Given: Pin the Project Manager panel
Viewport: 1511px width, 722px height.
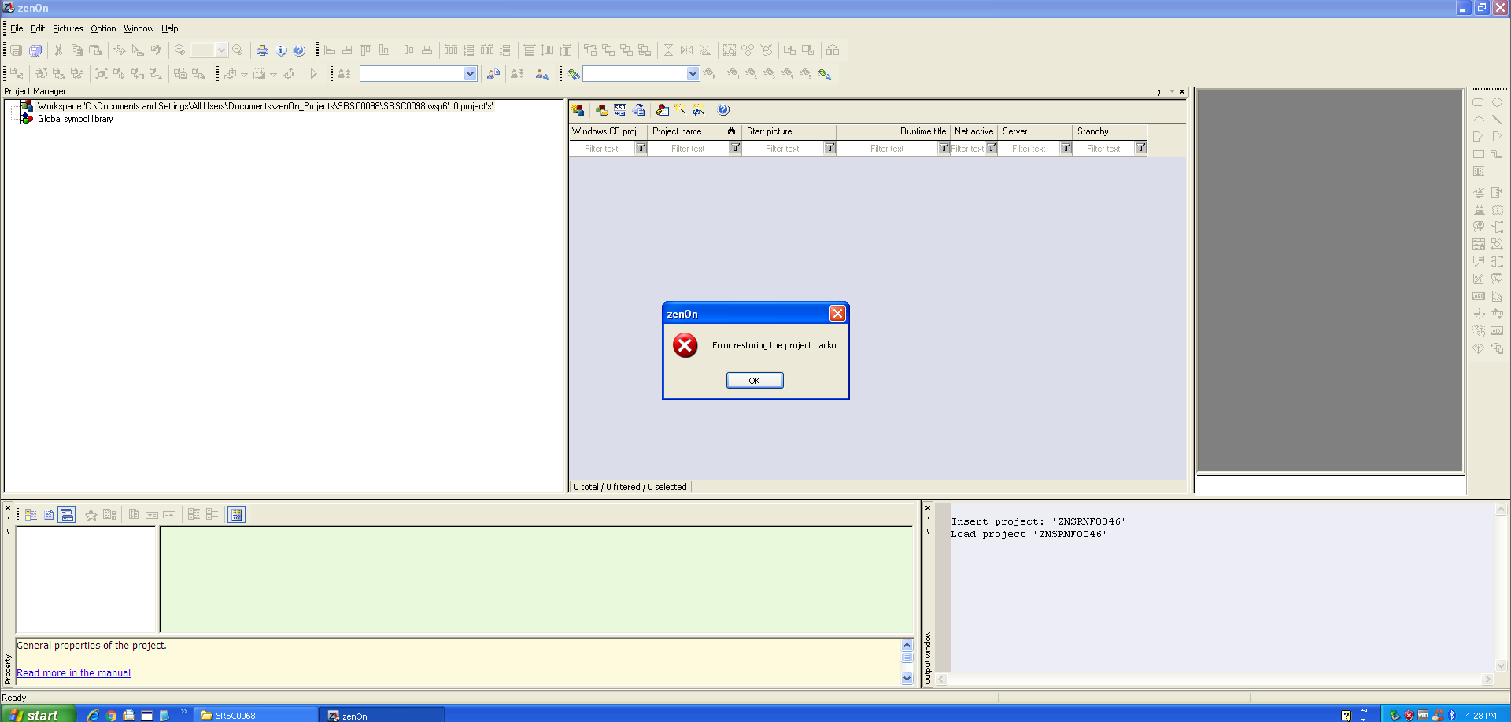Looking at the screenshot, I should point(1158,92).
